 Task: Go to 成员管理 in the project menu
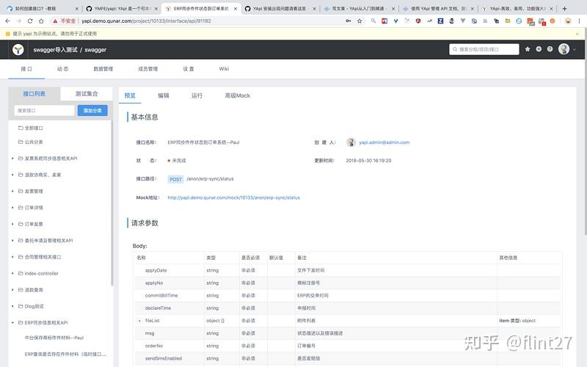[x=148, y=69]
